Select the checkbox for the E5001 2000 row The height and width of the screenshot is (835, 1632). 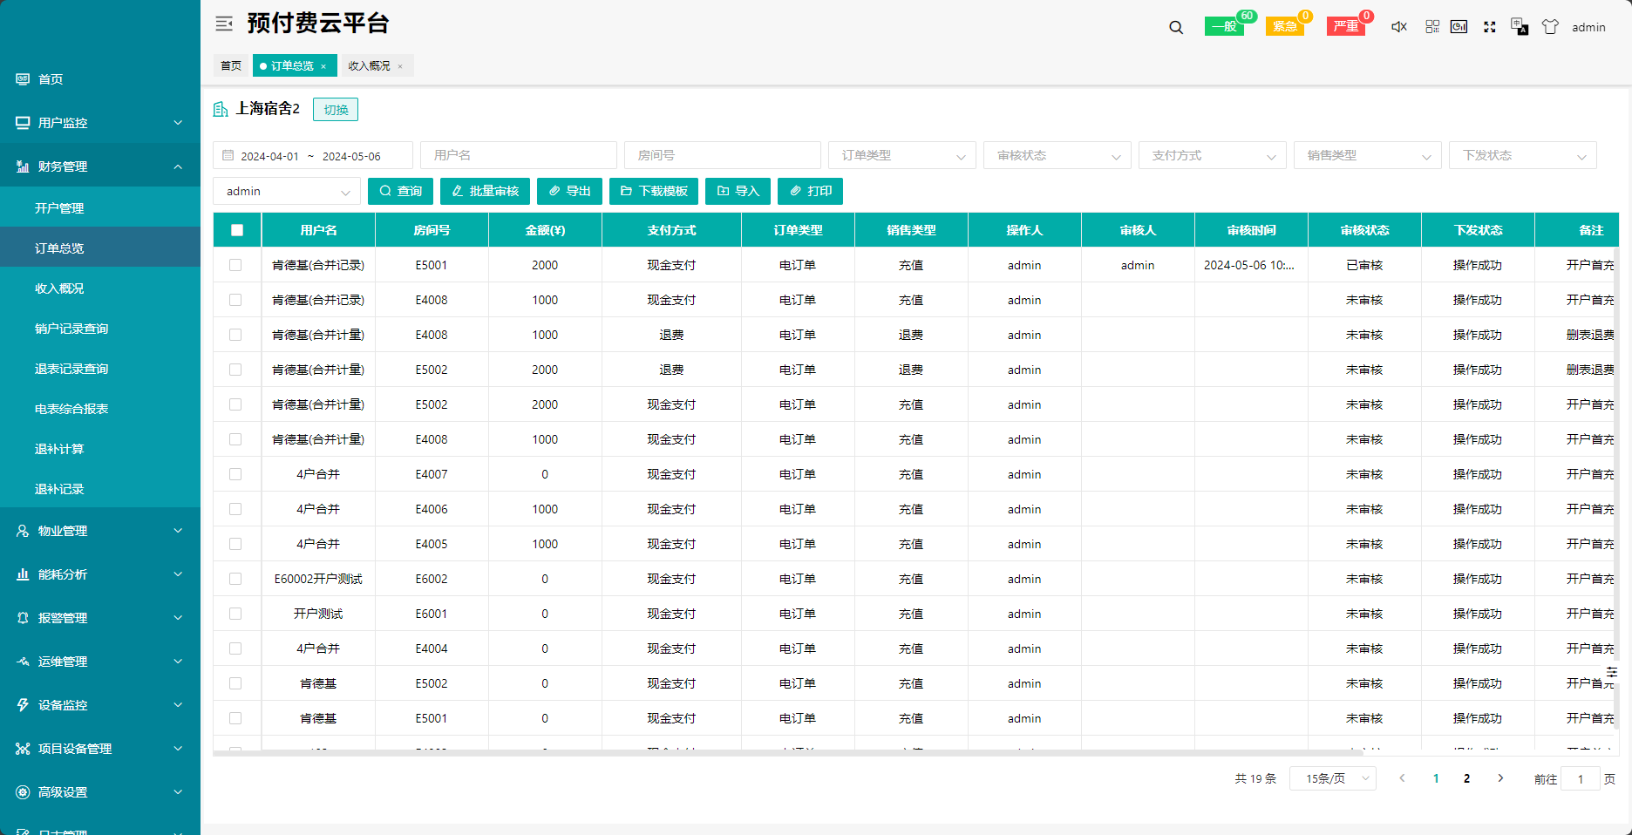click(235, 265)
